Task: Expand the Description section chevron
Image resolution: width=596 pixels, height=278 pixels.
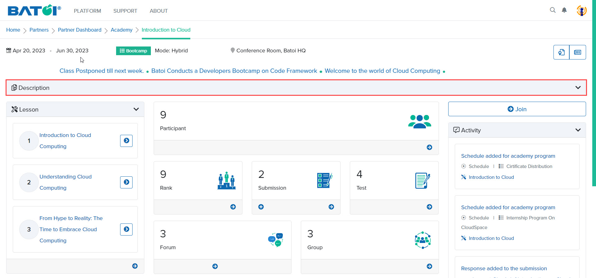Action: point(578,87)
